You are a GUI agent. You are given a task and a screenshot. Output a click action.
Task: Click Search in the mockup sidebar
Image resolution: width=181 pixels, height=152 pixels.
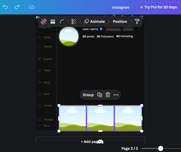tap(48, 46)
